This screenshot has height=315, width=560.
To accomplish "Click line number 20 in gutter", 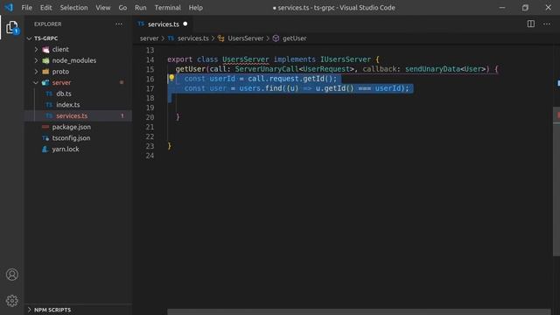I will click(x=150, y=117).
